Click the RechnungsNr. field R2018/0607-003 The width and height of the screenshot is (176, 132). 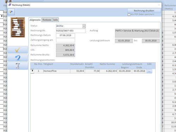(x=71, y=31)
